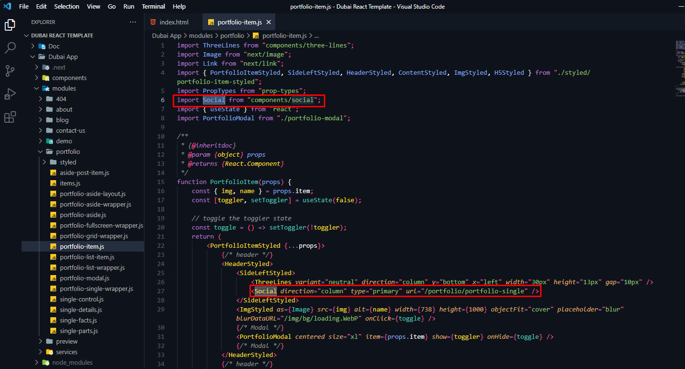Open the Go menu
685x369 pixels.
point(112,6)
